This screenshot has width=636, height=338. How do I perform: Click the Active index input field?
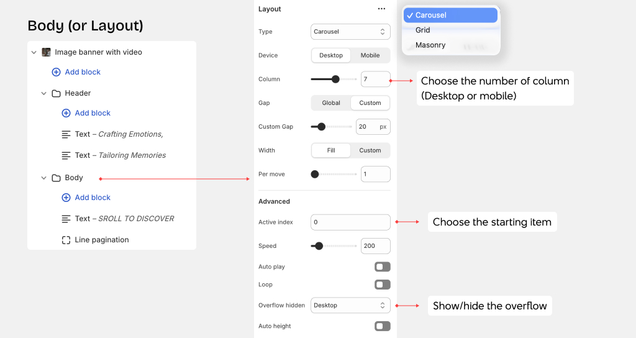click(350, 222)
